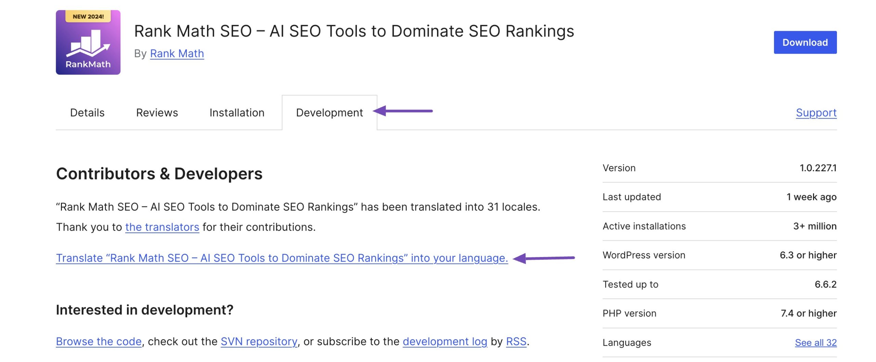This screenshot has width=876, height=362.
Task: Click the blue Download button
Action: tap(805, 42)
